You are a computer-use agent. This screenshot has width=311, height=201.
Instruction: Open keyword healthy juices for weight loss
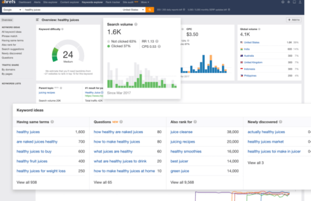[41, 171]
